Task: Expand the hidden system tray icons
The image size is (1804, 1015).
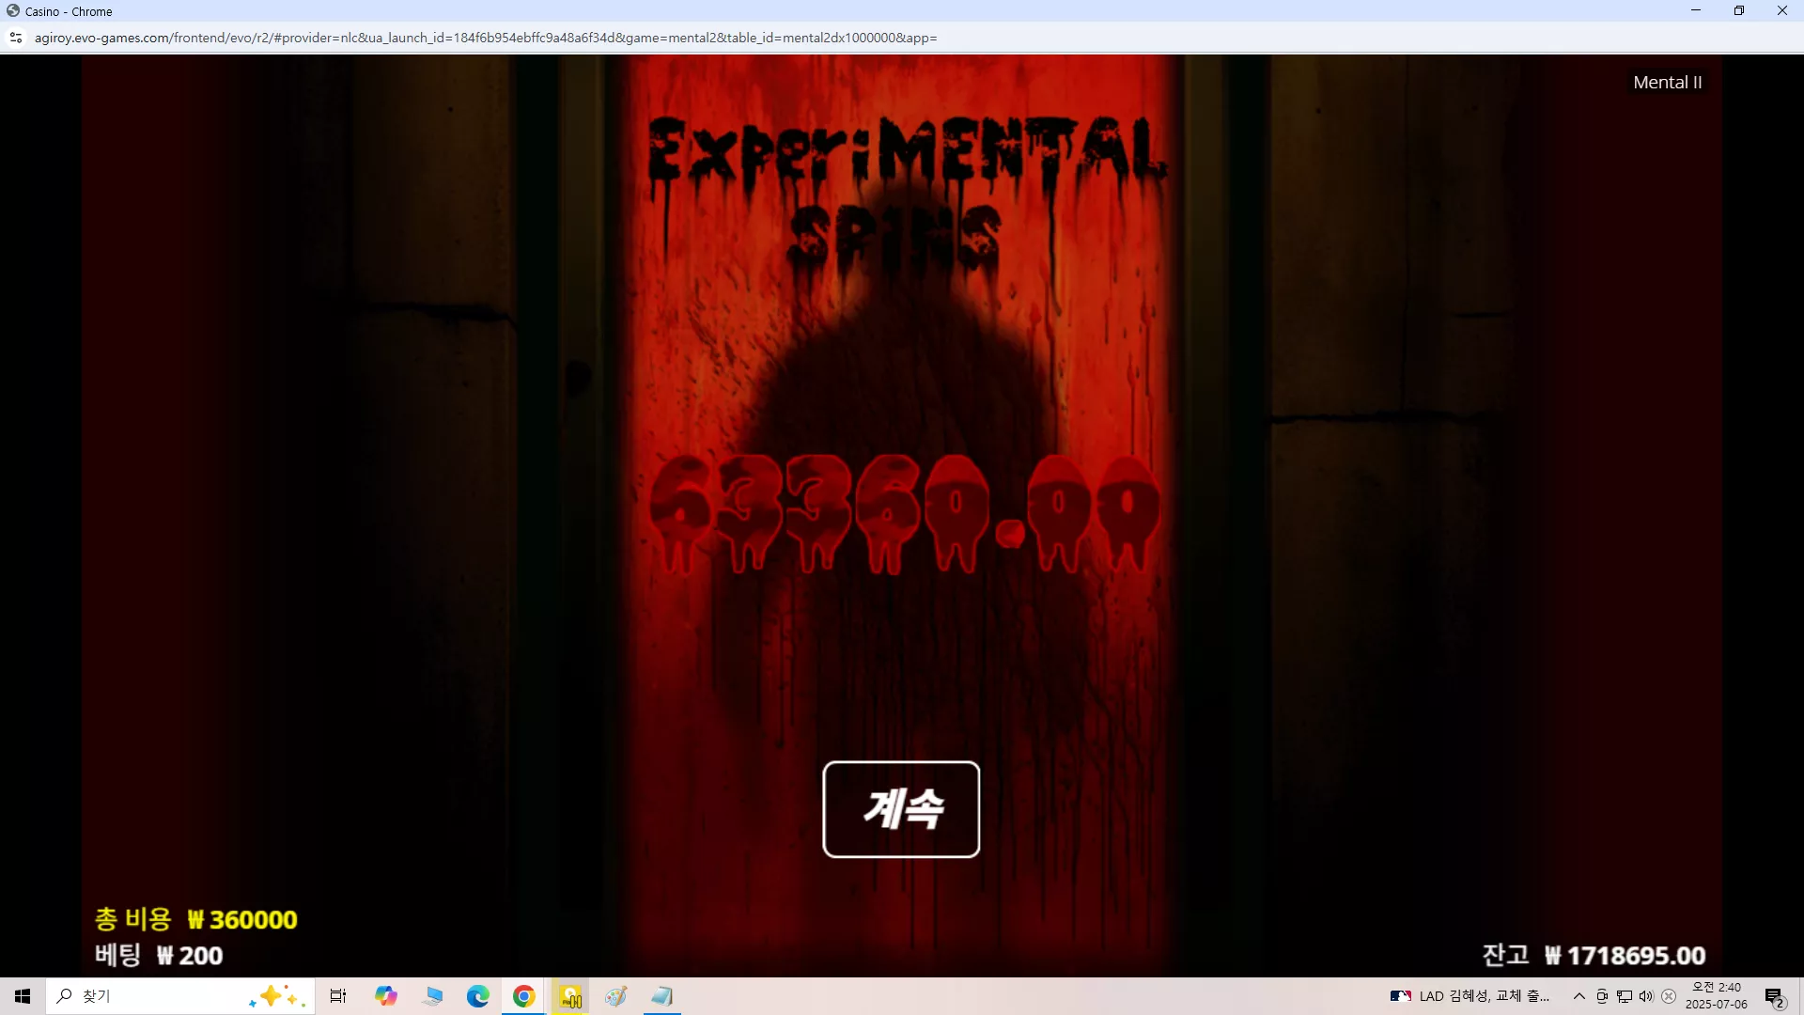Action: [x=1579, y=996]
